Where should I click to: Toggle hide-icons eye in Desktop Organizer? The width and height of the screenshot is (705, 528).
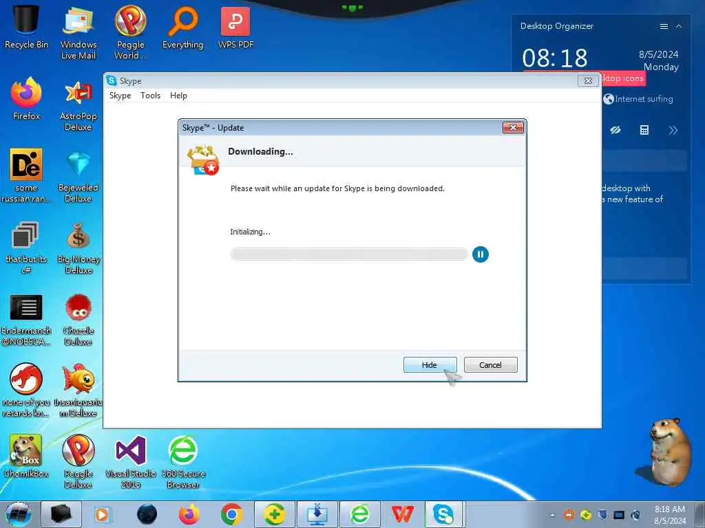tap(615, 130)
